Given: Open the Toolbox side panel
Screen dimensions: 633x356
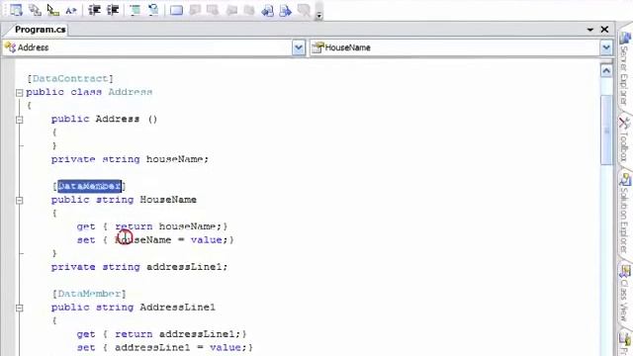Looking at the screenshot, I should tap(625, 139).
